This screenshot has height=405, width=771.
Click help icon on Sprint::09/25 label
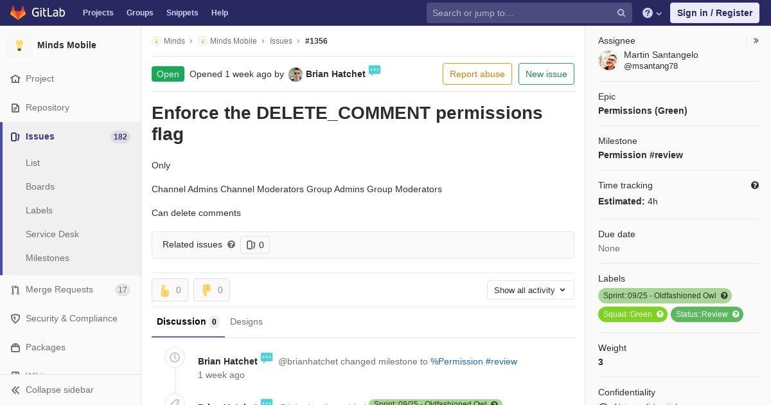pyautogui.click(x=724, y=296)
